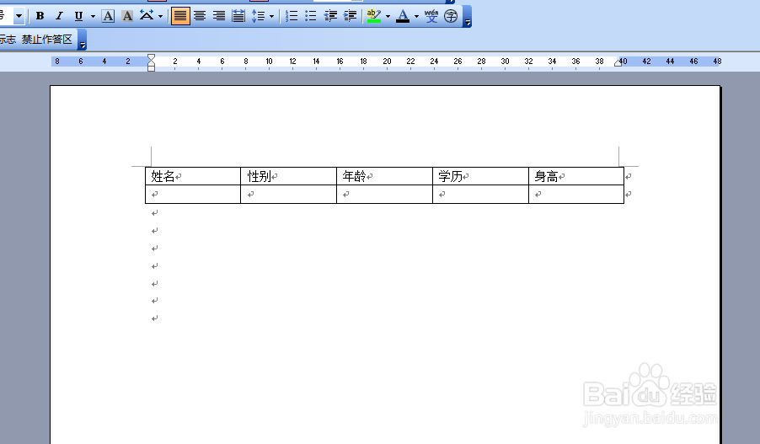
Task: Apply font color with A icon
Action: coord(403,16)
